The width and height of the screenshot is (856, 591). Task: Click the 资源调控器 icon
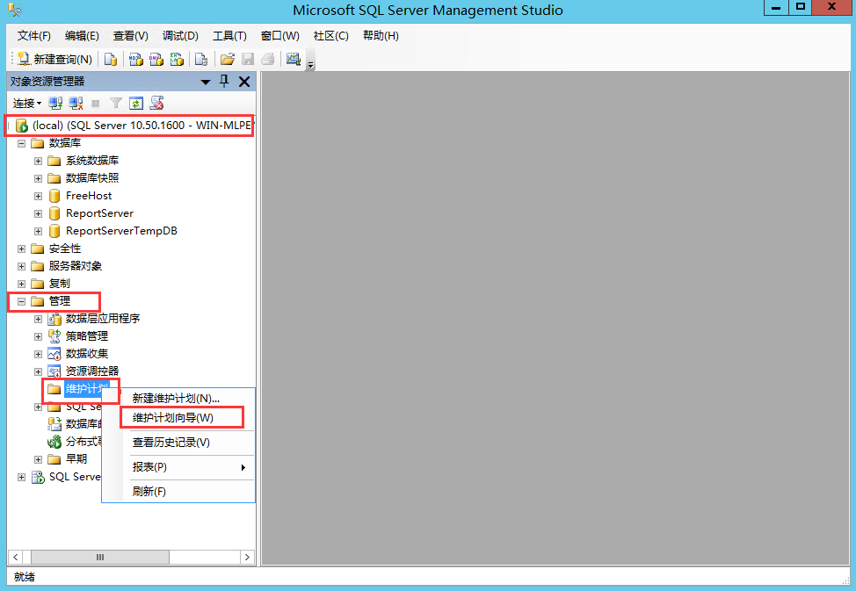pyautogui.click(x=54, y=371)
